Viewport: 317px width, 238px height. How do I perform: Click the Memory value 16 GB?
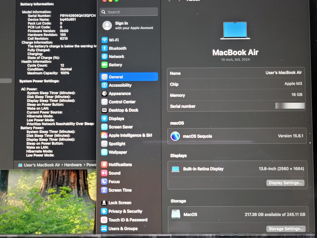[x=297, y=95]
